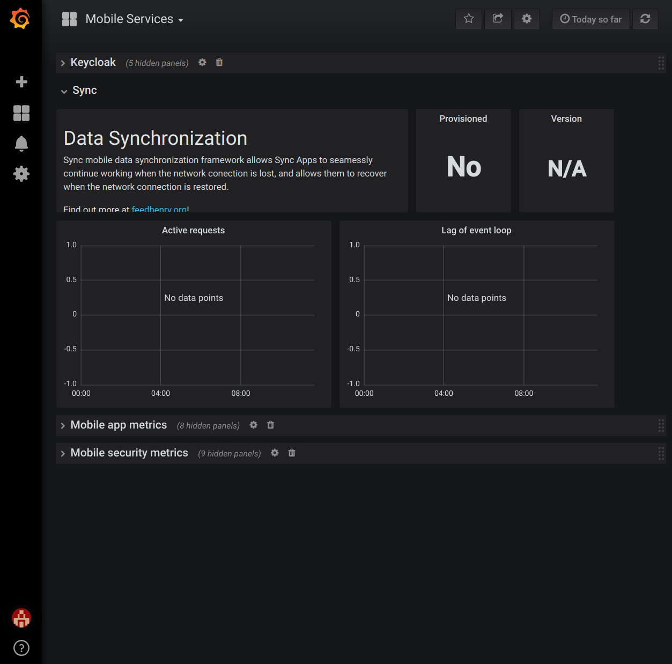Refresh the dashboard
Image resolution: width=672 pixels, height=664 pixels.
pyautogui.click(x=645, y=19)
